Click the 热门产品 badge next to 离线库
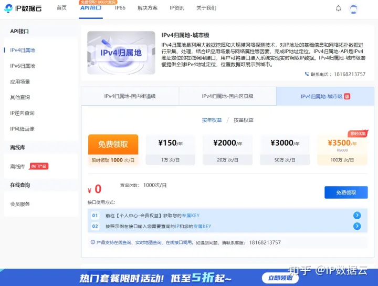Viewport: 378px width, 286px height. tap(39, 166)
